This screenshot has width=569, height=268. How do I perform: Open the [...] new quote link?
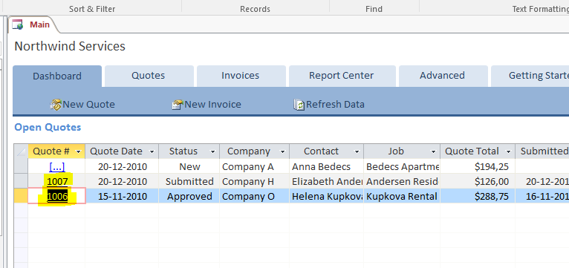57,167
